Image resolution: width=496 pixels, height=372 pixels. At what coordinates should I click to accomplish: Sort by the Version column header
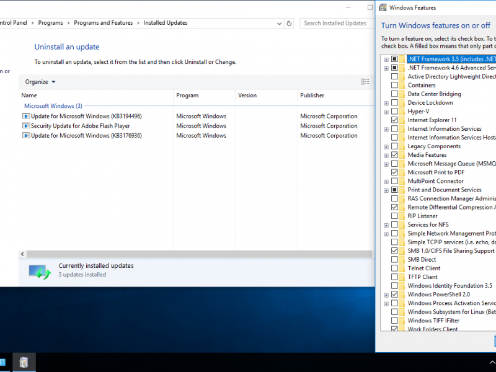(267, 95)
